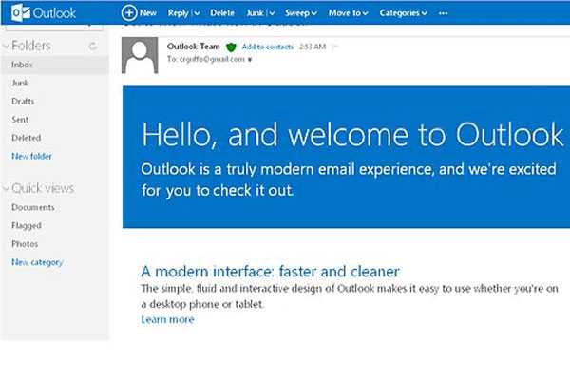
Task: Click the search box above Folders
Action: tap(54, 28)
